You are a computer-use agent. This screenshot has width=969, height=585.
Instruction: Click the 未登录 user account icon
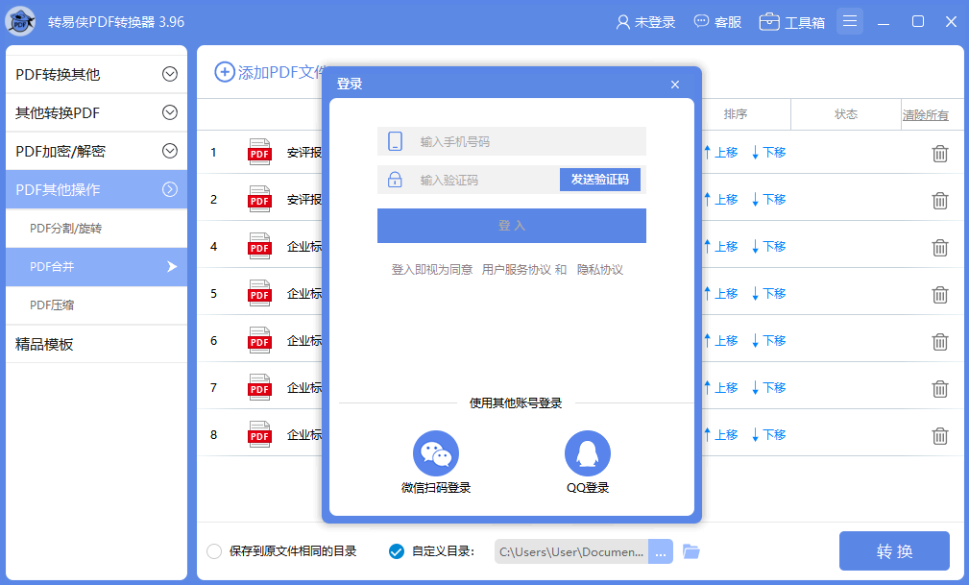(x=644, y=20)
